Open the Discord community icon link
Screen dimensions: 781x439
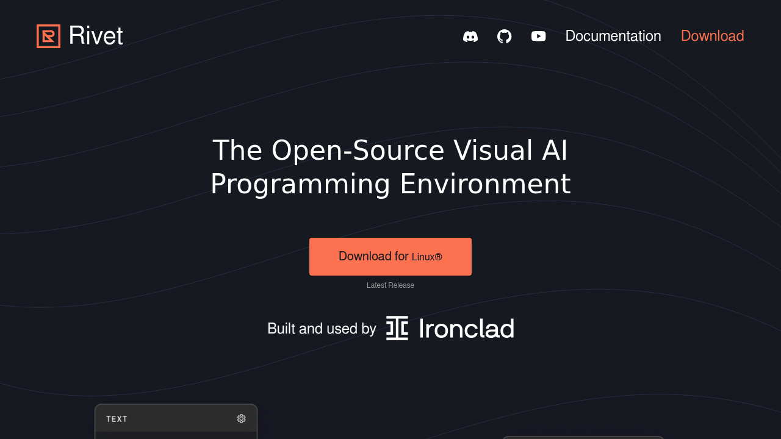470,37
